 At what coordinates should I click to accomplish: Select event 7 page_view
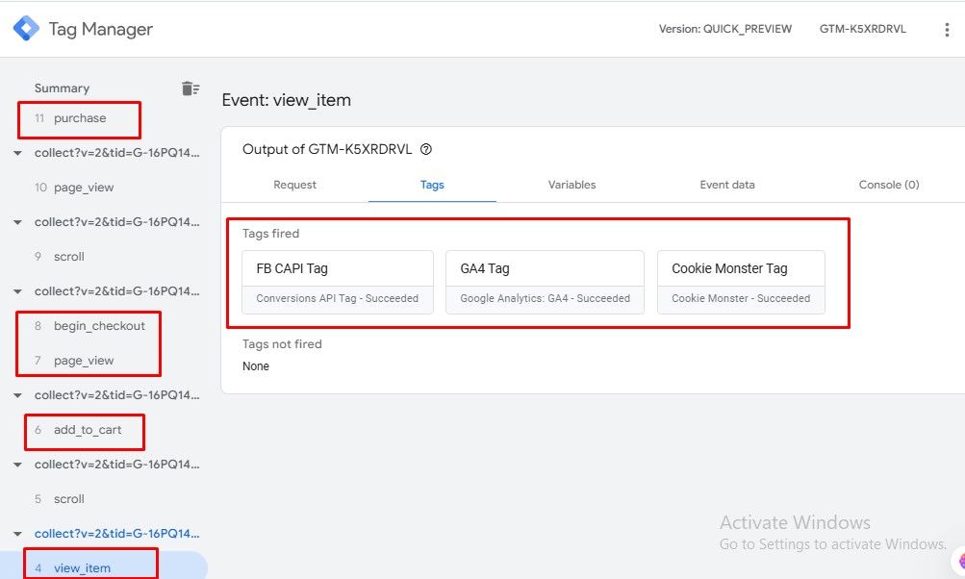click(84, 361)
